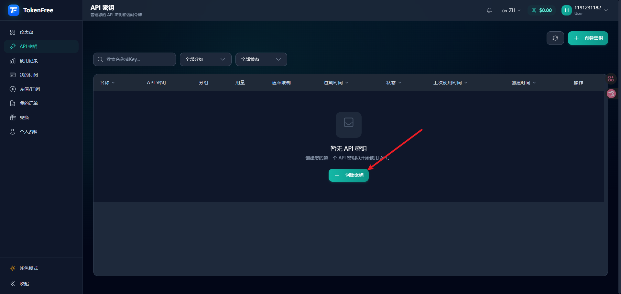
Task: Click the center 创建密钥 button
Action: tap(348, 175)
